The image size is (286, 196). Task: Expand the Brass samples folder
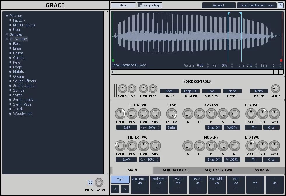click(11, 48)
